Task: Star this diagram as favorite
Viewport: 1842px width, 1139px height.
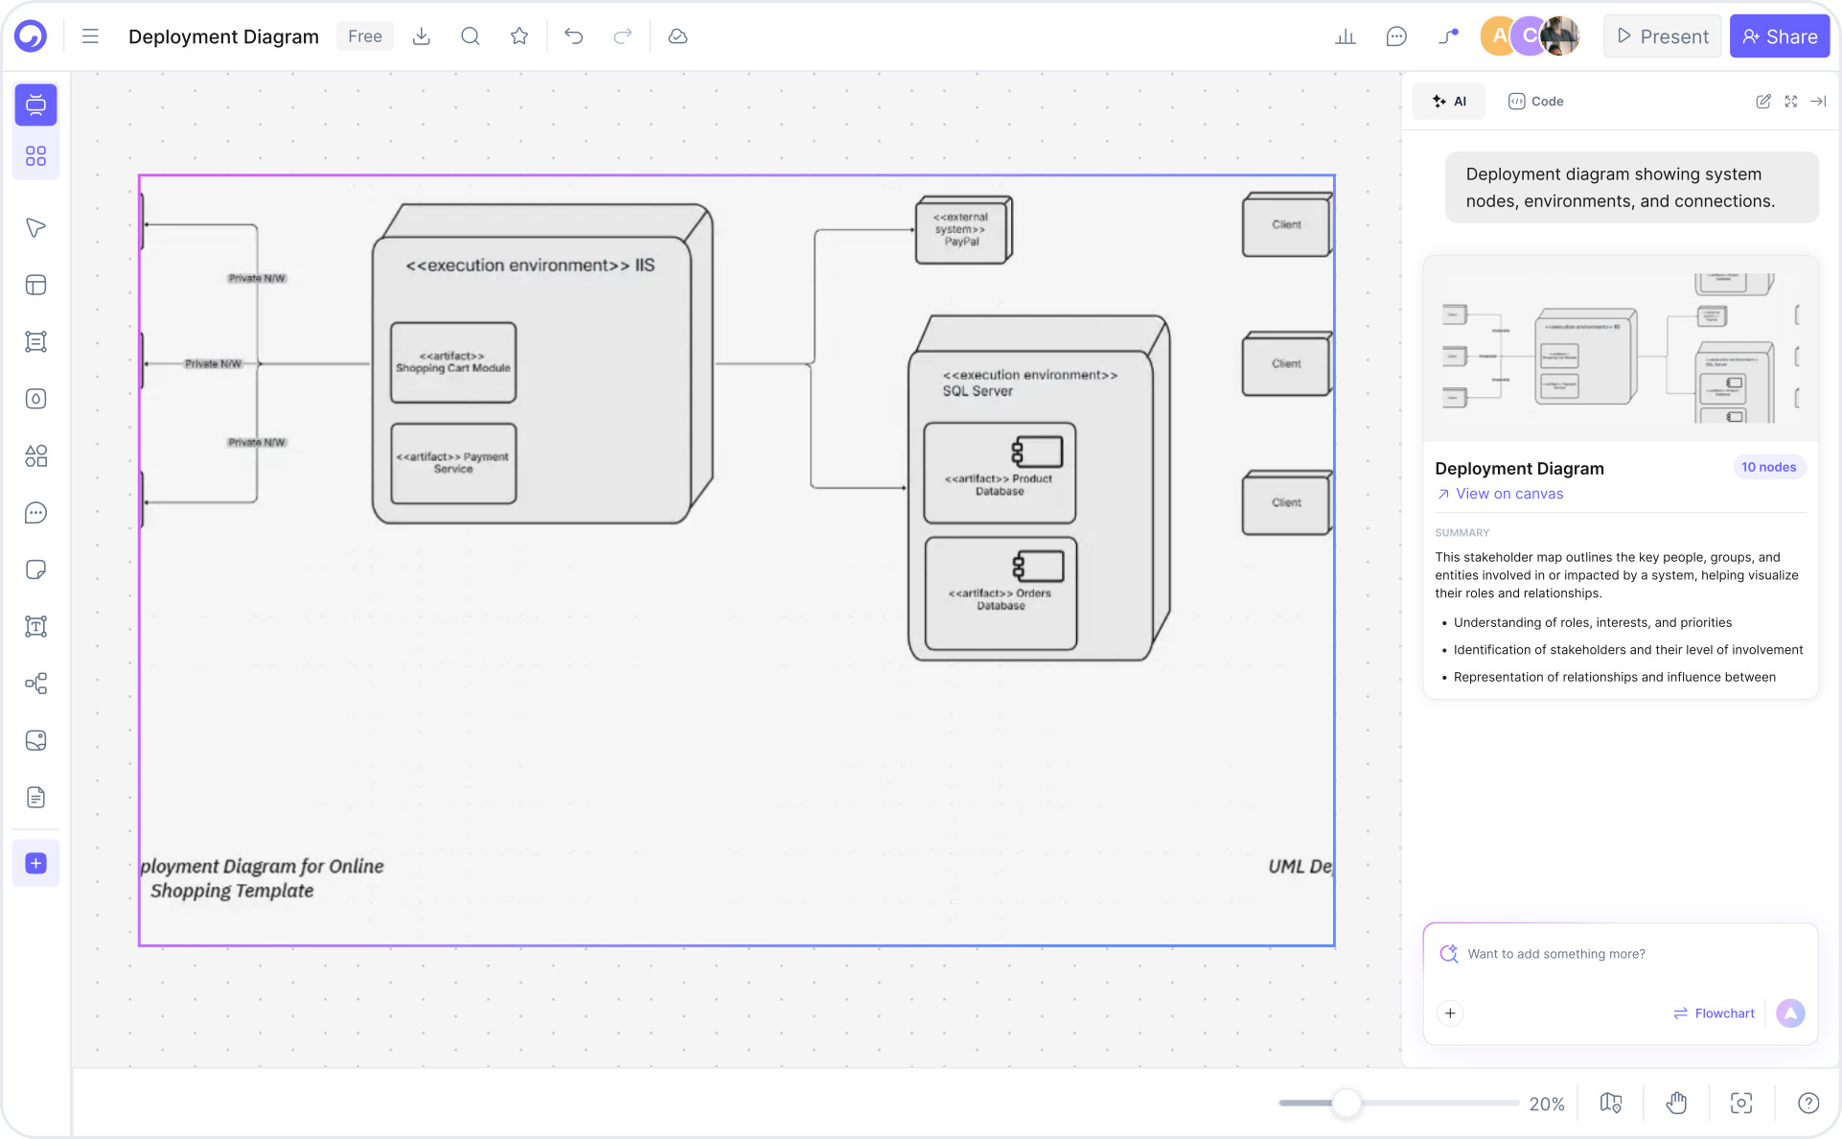Action: (x=518, y=35)
